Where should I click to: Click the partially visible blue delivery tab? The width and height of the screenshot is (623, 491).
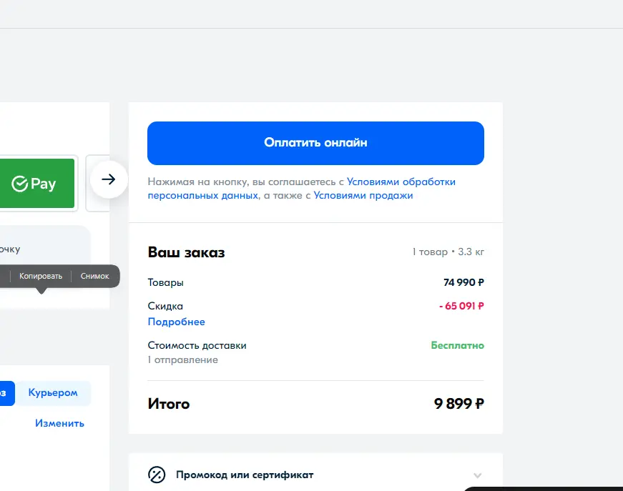pyautogui.click(x=7, y=393)
